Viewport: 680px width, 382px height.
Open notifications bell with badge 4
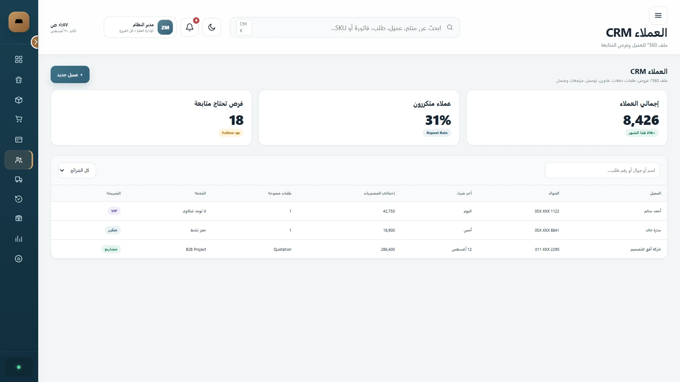[x=190, y=28]
